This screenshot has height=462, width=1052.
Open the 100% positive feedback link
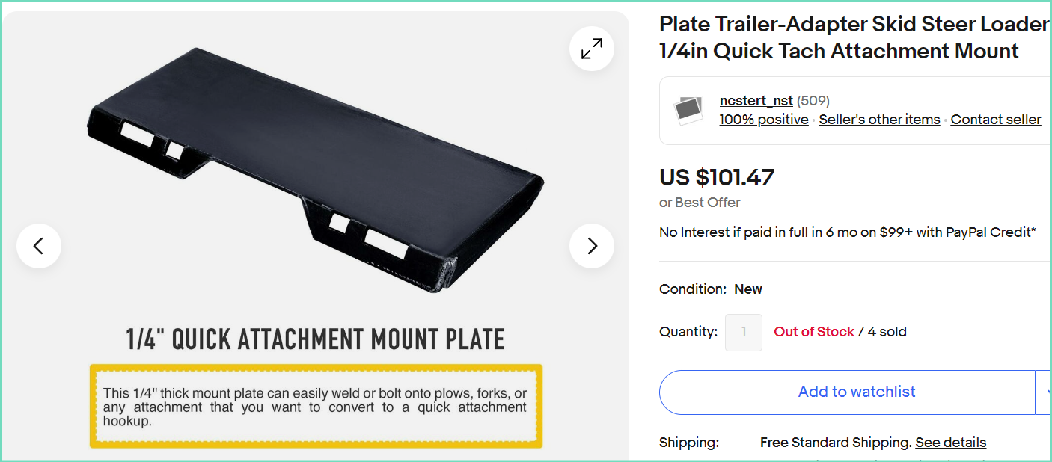763,120
